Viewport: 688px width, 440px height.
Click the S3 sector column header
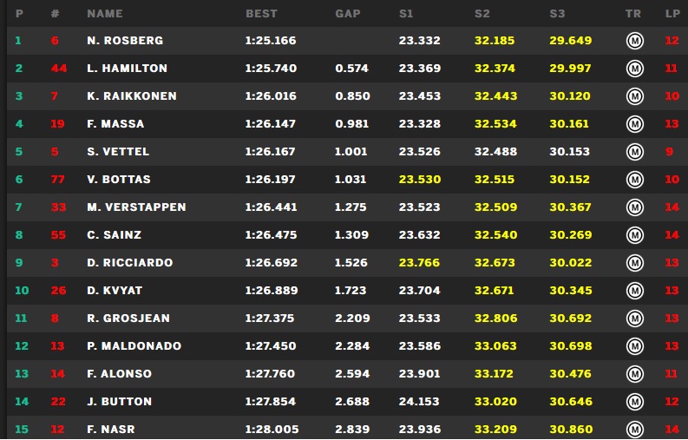click(x=557, y=14)
